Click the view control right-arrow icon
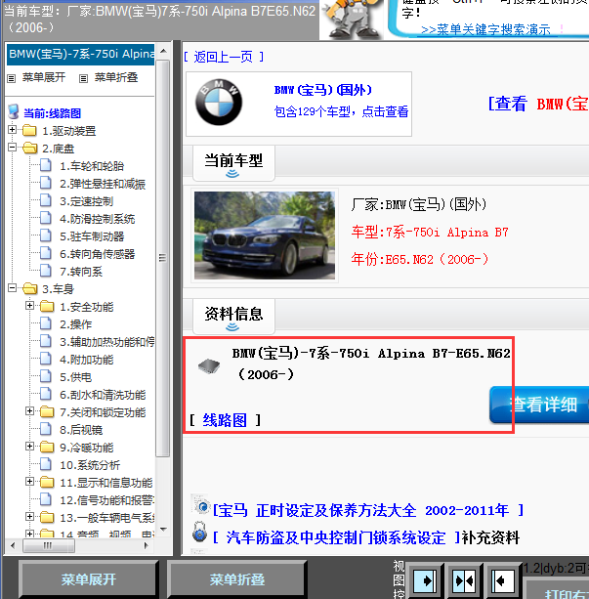589x599 pixels. pyautogui.click(x=425, y=580)
